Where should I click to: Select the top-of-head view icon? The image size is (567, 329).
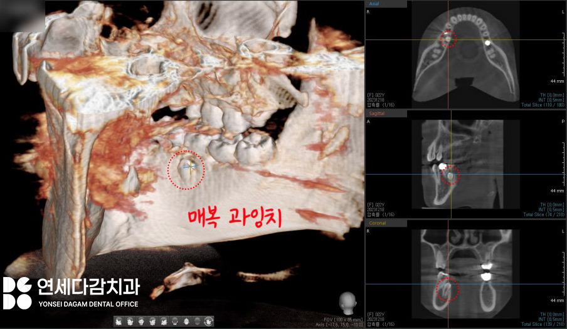pos(186,321)
